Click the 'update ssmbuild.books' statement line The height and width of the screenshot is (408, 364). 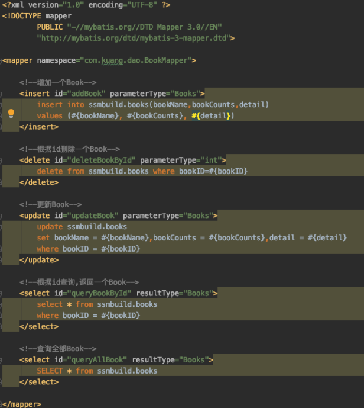(x=82, y=227)
